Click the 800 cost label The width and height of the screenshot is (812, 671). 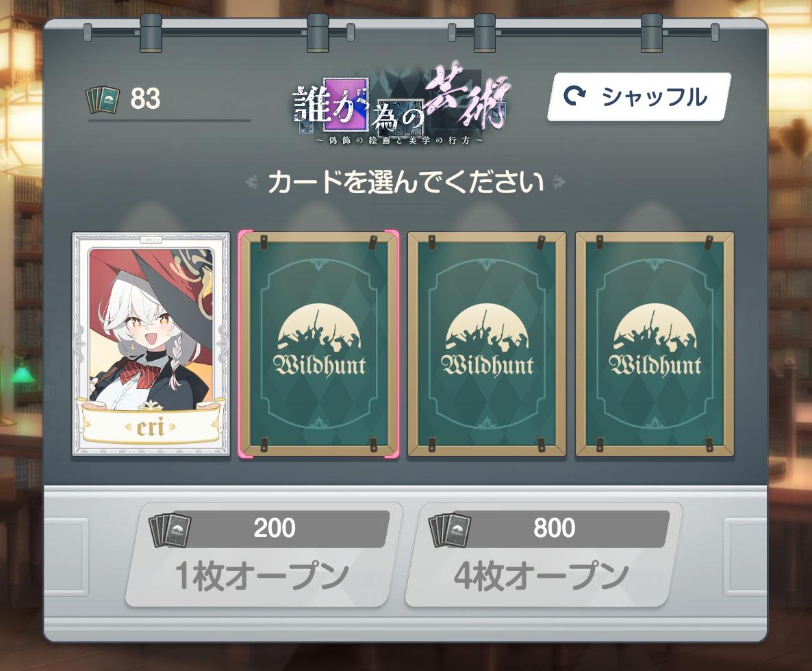(554, 528)
